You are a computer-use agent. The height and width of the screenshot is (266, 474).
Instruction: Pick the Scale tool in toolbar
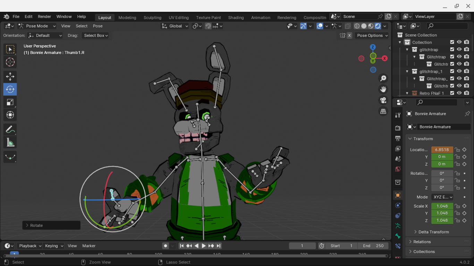click(10, 102)
